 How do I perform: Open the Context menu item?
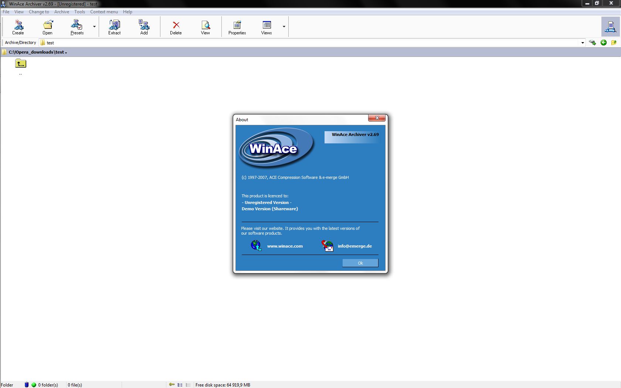pos(104,11)
